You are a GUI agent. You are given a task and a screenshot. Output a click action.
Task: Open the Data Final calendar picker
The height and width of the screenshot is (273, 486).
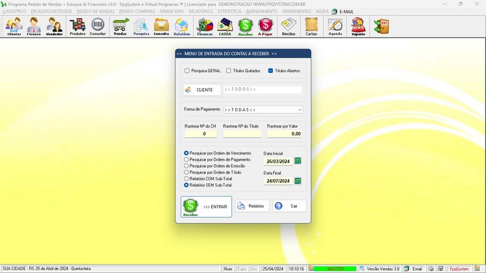[x=298, y=181]
